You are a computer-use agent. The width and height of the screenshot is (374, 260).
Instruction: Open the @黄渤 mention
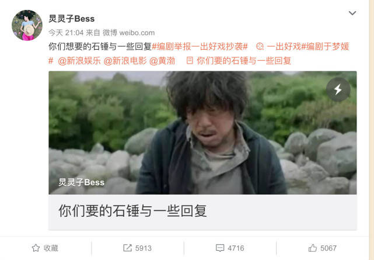(x=162, y=61)
